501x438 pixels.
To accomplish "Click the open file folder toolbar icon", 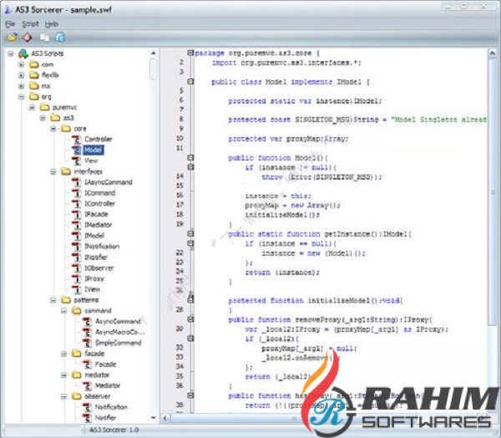I will point(13,37).
